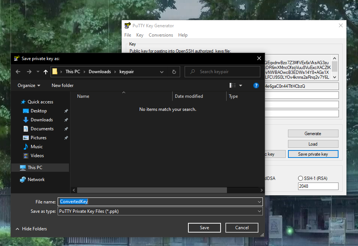358x246 pixels.
Task: Collapse folders with Hide Folders
Action: tap(31, 229)
